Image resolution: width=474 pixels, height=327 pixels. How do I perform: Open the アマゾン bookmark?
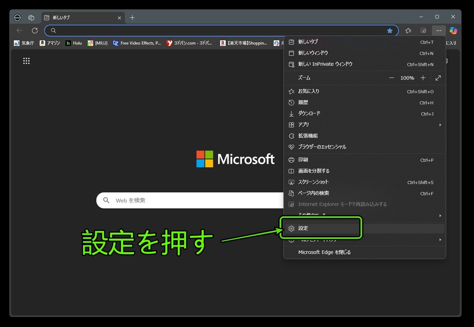tap(50, 43)
